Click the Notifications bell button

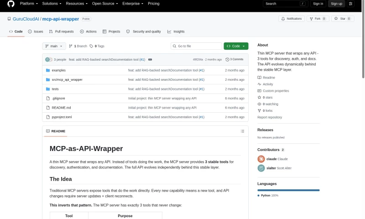click(292, 19)
